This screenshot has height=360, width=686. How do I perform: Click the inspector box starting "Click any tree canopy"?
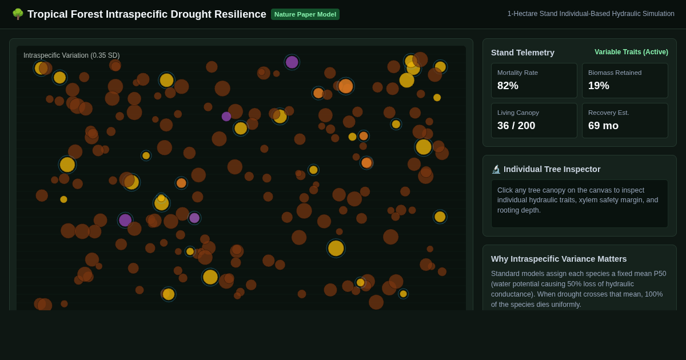coord(580,204)
